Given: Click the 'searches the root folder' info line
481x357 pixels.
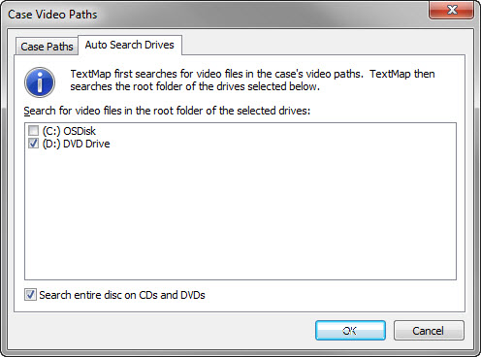Looking at the screenshot, I should point(195,86).
